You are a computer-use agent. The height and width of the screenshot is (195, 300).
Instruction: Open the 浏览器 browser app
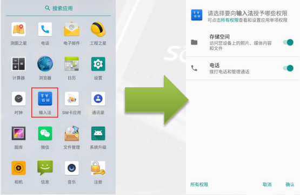pos(45,64)
